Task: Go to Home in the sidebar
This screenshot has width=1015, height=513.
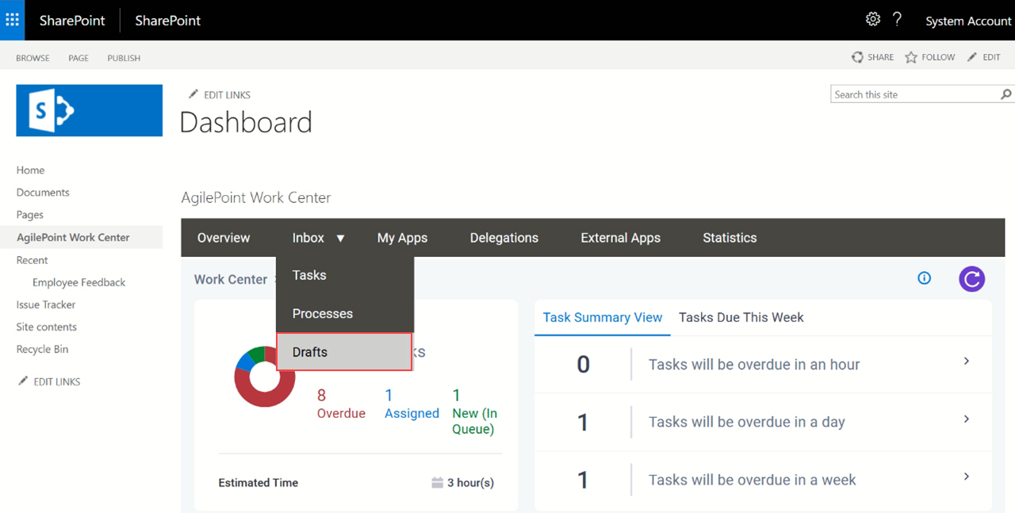Action: (x=30, y=170)
